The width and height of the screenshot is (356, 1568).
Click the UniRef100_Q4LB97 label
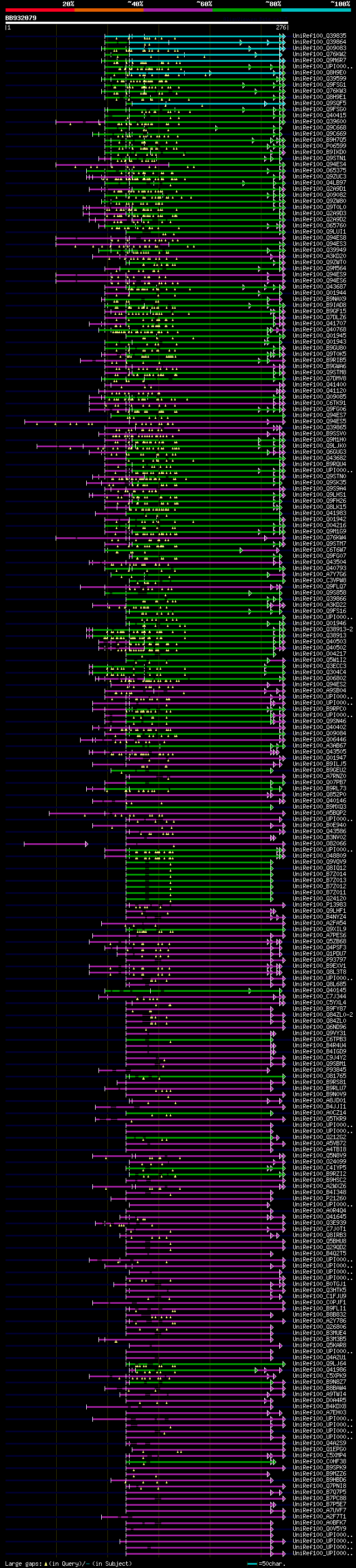point(319,182)
